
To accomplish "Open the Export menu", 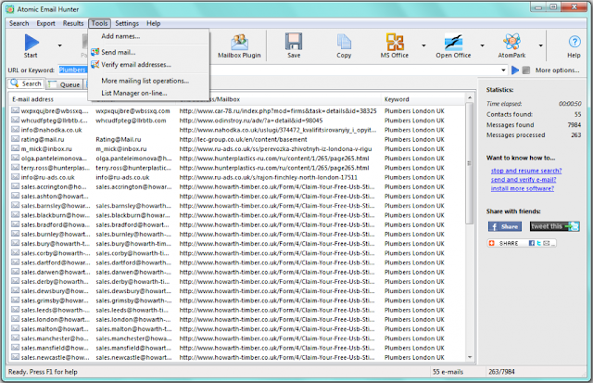I will [45, 23].
